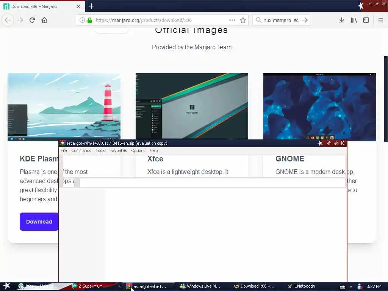The height and width of the screenshot is (291, 388).
Task: Run the search with the arrow button
Action: [x=305, y=20]
